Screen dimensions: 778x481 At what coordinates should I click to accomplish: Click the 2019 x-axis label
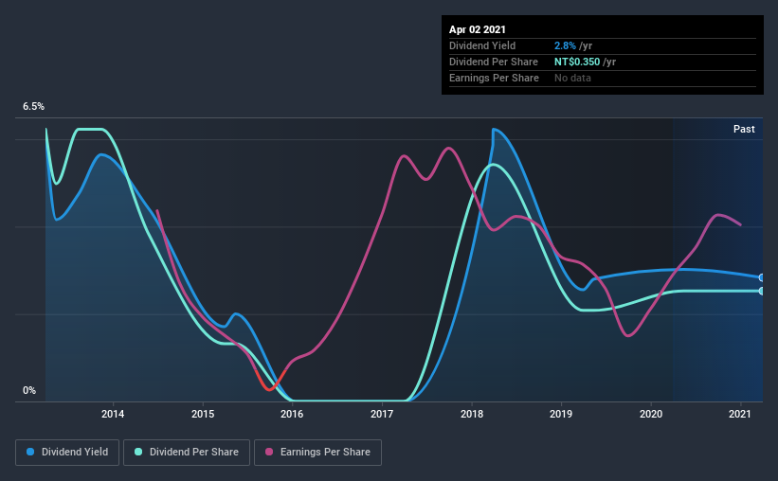point(561,414)
